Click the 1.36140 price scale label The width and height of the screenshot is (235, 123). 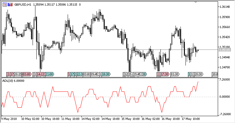tap(225, 7)
